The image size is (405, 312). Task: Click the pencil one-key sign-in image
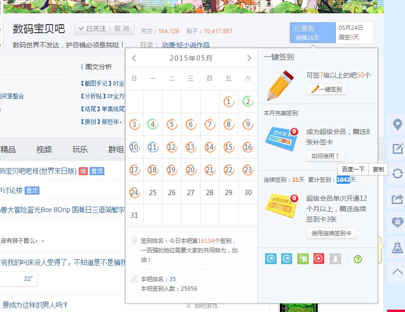[x=280, y=85]
